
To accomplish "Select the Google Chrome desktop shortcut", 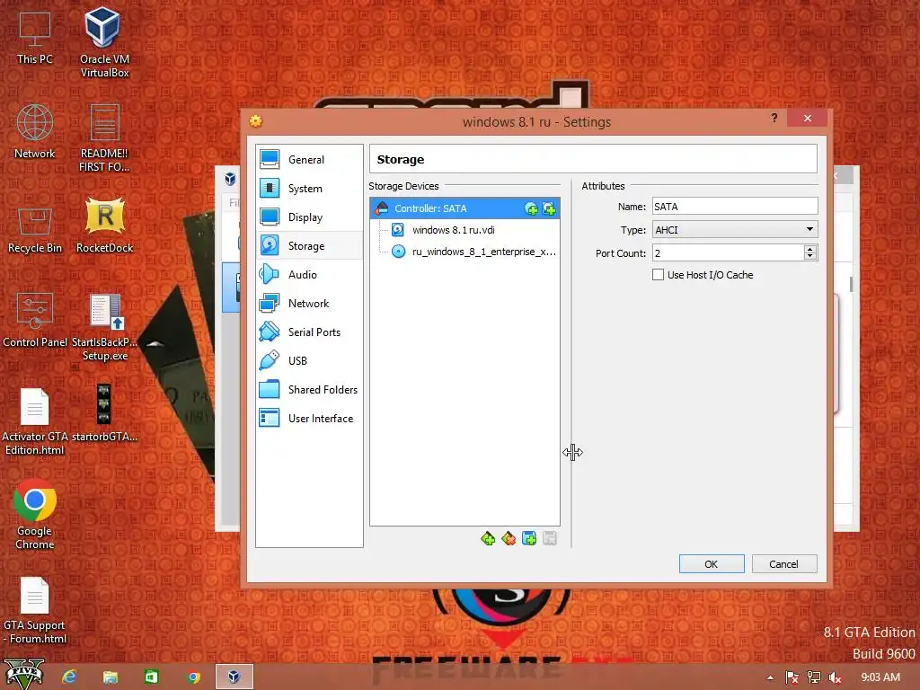I will pos(35,515).
